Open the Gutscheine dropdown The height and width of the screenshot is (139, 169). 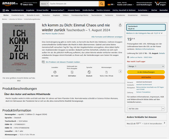(143, 10)
